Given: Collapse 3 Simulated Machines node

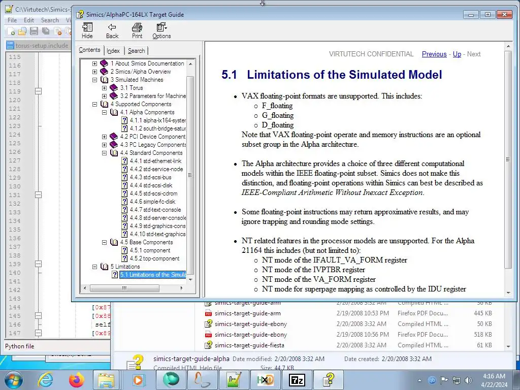Looking at the screenshot, I should pos(94,80).
